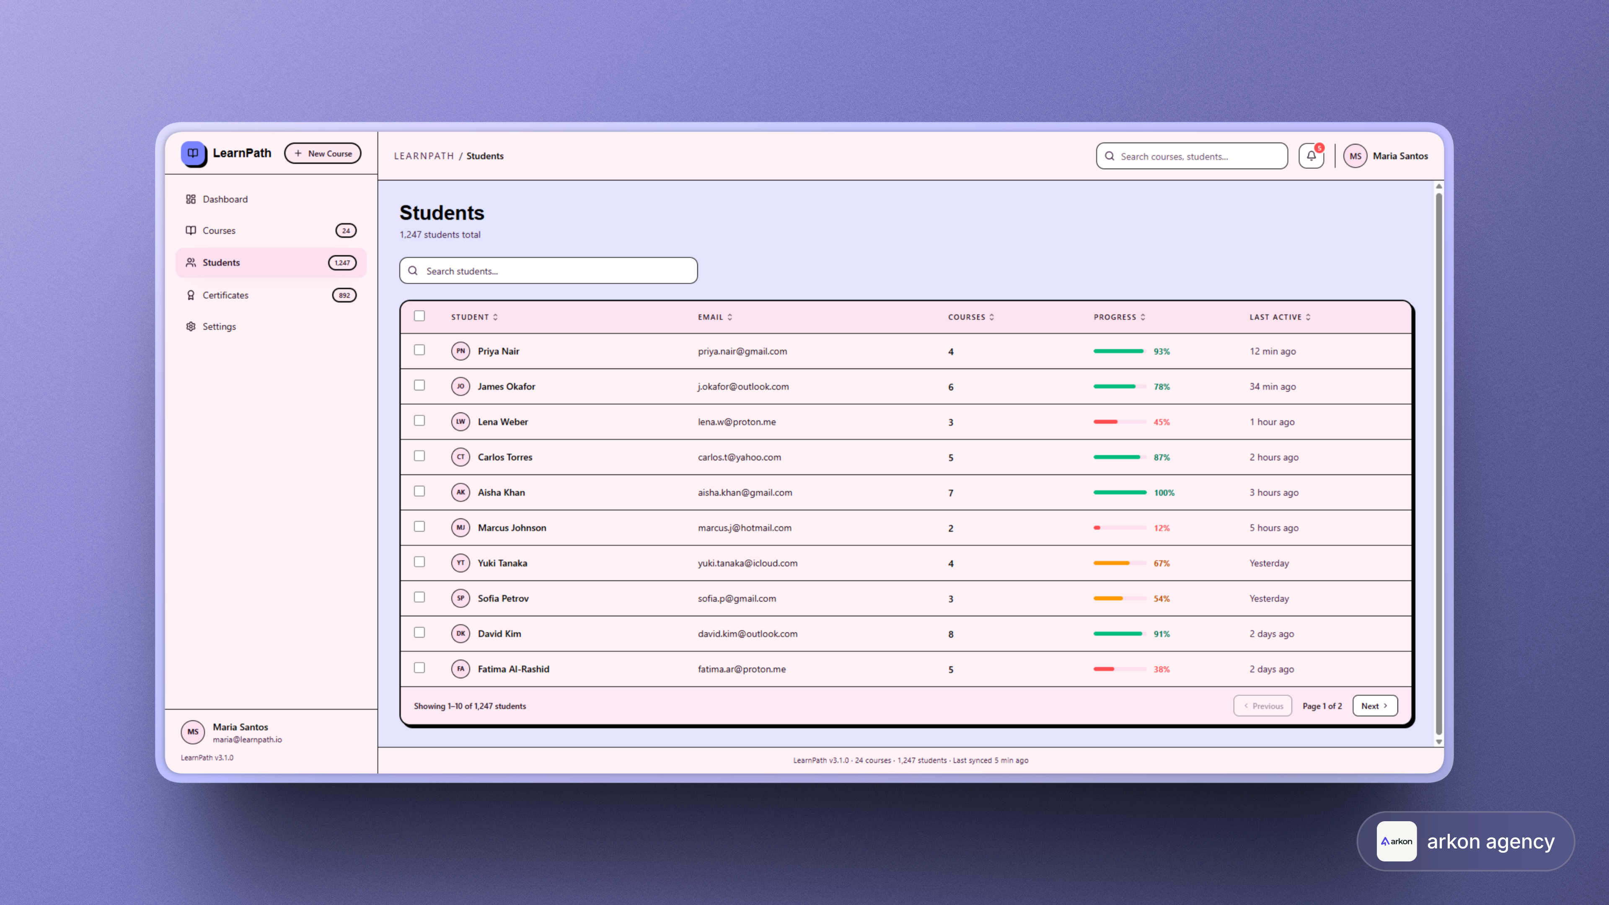
Task: Focus the Search courses, students field
Action: point(1192,156)
